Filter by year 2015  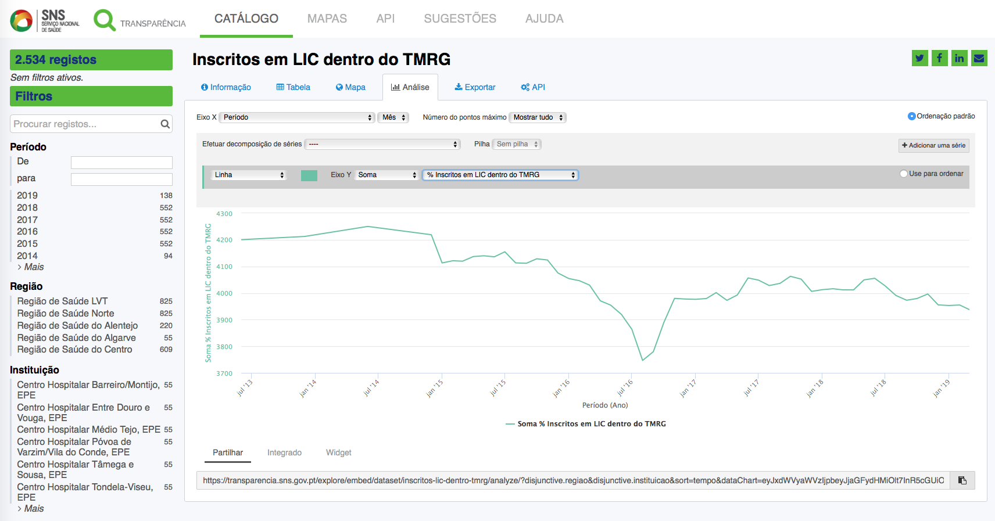coord(95,244)
